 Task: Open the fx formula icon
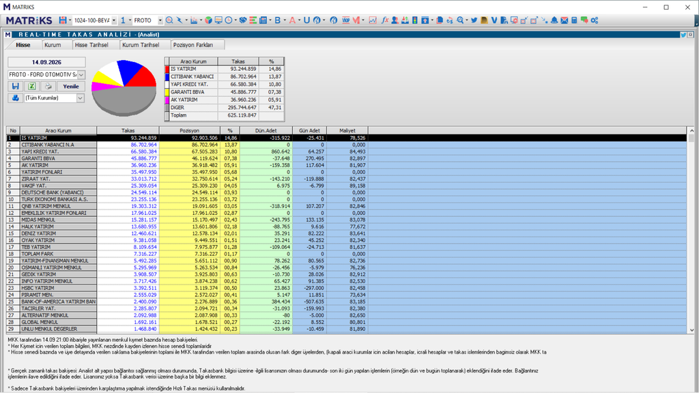click(x=385, y=20)
